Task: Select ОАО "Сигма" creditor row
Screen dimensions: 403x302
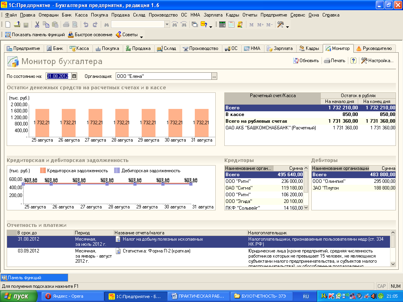Action: point(264,188)
